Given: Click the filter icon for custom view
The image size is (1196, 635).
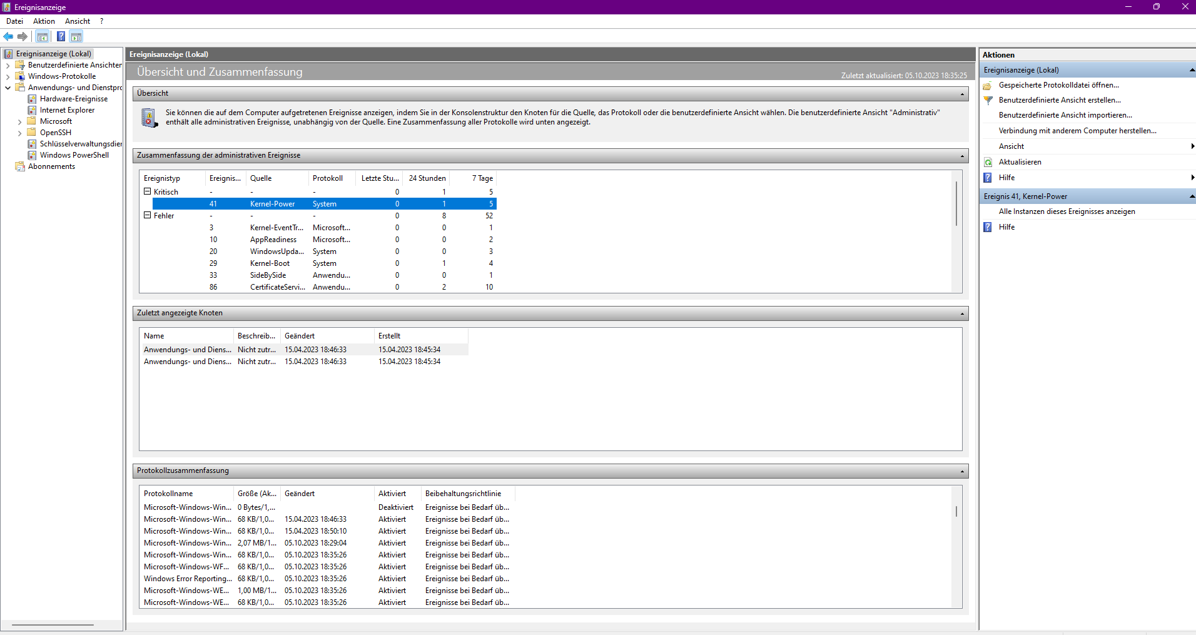Looking at the screenshot, I should 988,100.
